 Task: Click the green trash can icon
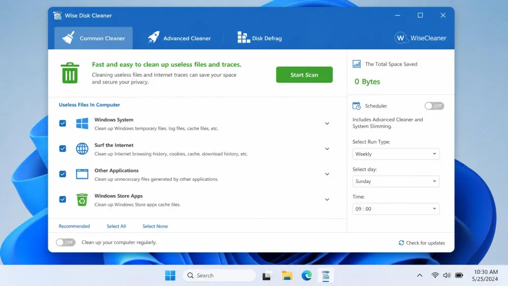pyautogui.click(x=70, y=73)
